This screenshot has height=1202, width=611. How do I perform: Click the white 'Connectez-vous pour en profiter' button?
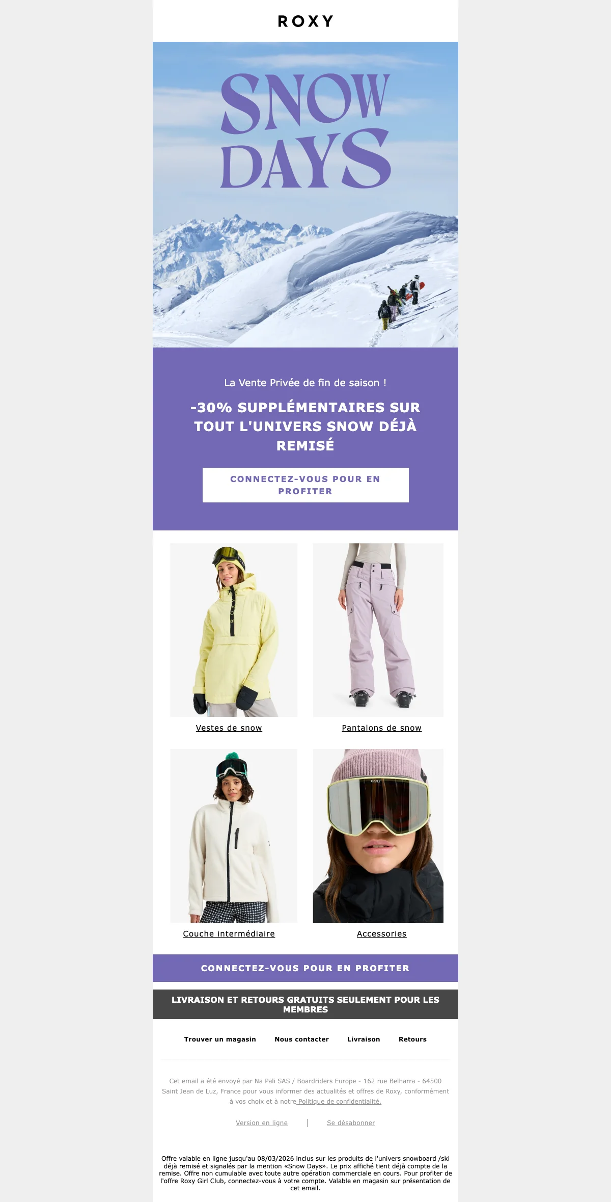[x=305, y=485]
